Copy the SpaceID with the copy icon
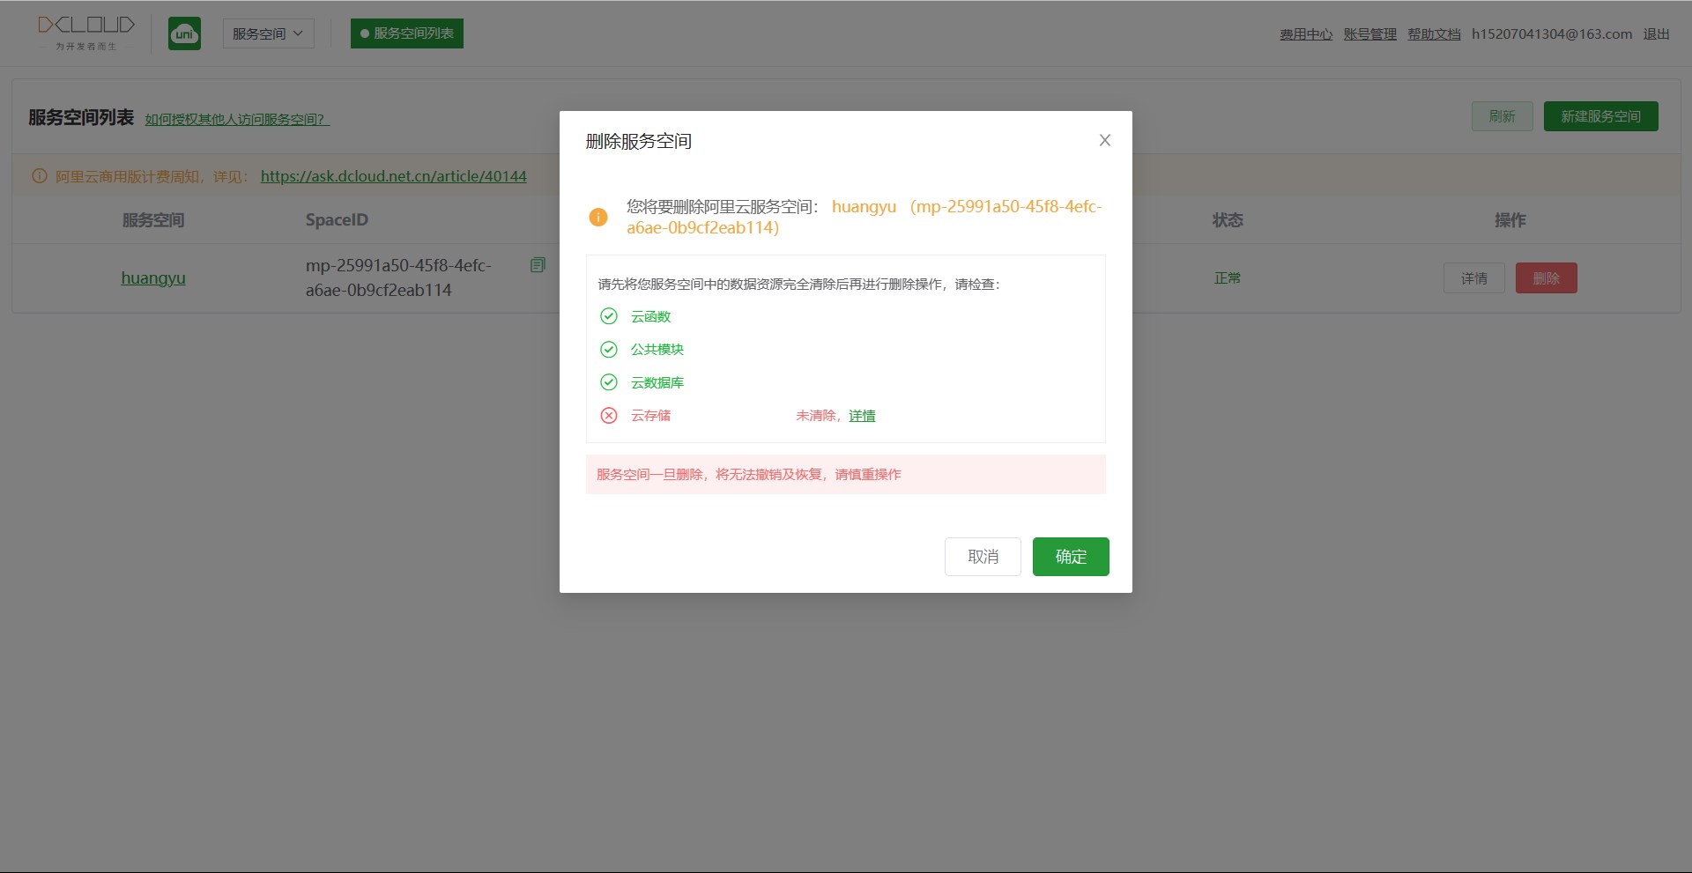 [x=538, y=265]
